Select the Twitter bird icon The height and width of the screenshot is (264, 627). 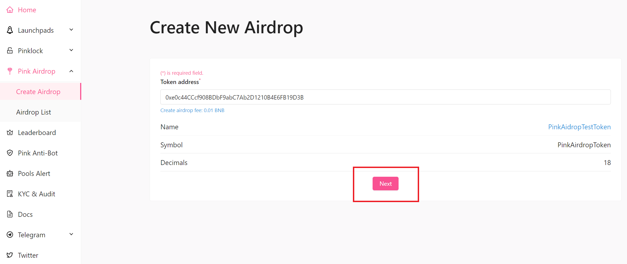tap(10, 255)
